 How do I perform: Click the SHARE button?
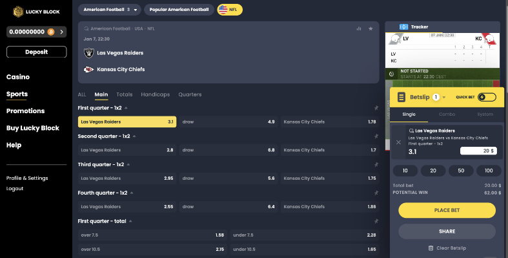pos(447,231)
